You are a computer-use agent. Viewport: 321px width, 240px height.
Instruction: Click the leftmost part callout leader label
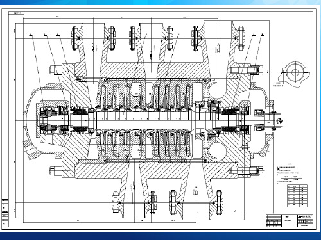pos(31,35)
